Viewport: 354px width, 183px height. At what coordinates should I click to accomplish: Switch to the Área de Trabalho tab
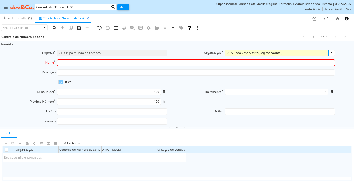tap(18, 18)
